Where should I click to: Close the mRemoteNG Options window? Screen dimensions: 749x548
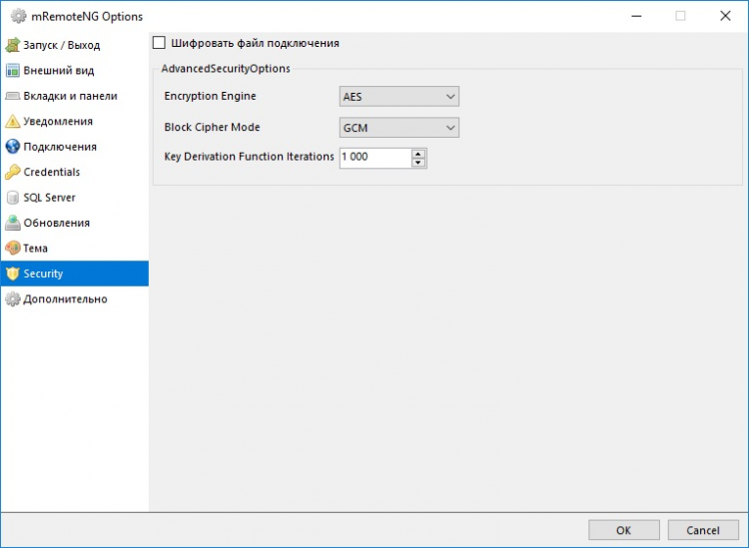coord(725,16)
